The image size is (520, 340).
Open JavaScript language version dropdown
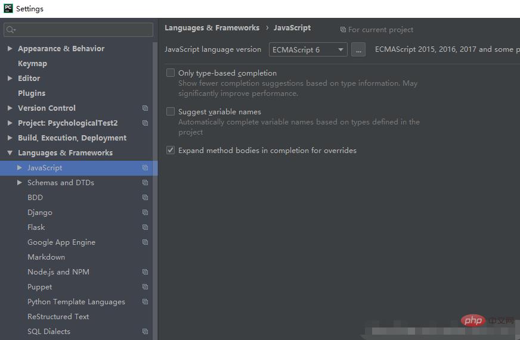(308, 50)
